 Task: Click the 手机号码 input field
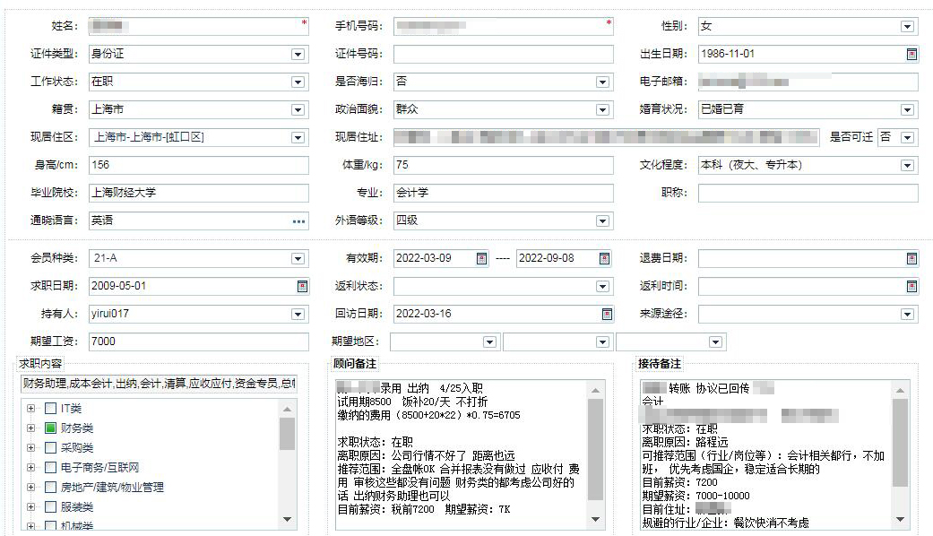504,26
